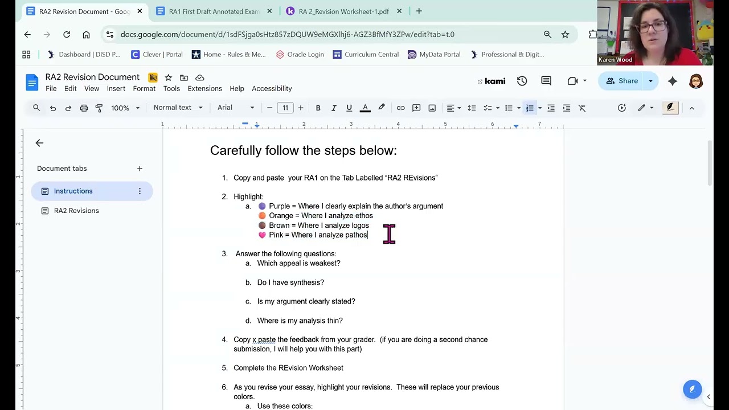Open the text color picker
Image resolution: width=729 pixels, height=410 pixels.
click(x=365, y=108)
